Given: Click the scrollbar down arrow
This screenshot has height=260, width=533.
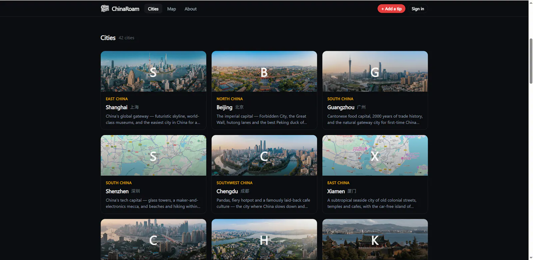Looking at the screenshot, I should pos(531,258).
